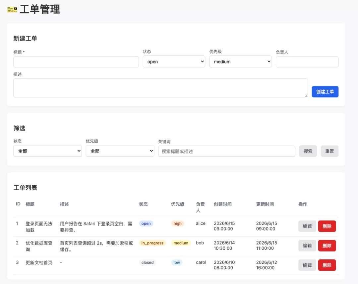
Task: Click the description starting 用户报告在 Safari
Action: [96, 227]
